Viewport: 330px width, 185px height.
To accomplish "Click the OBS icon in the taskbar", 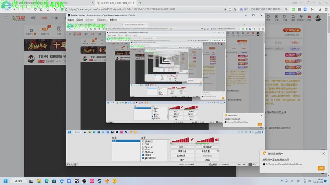I will (85, 181).
